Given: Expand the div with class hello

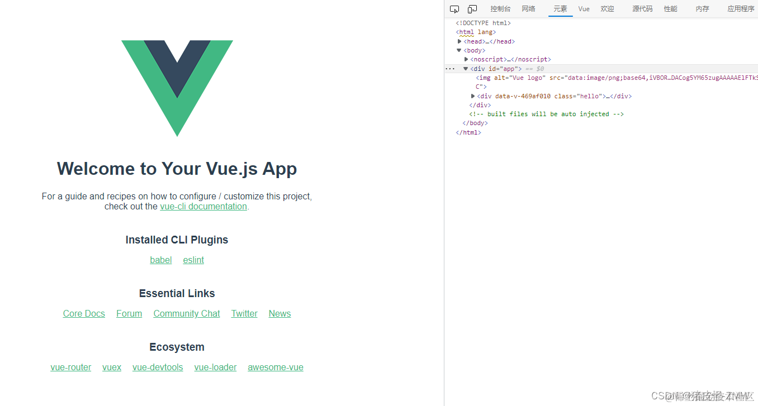Looking at the screenshot, I should 473,95.
